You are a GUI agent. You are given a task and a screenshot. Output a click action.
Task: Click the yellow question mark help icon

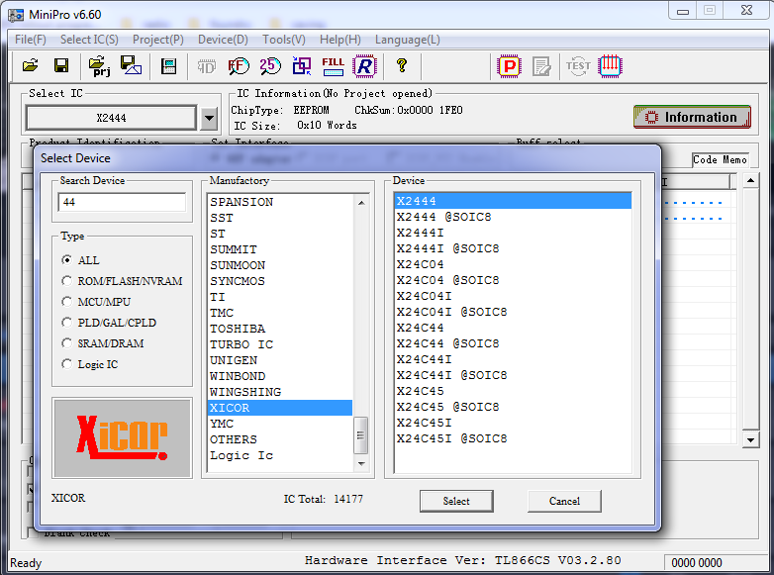coord(402,65)
